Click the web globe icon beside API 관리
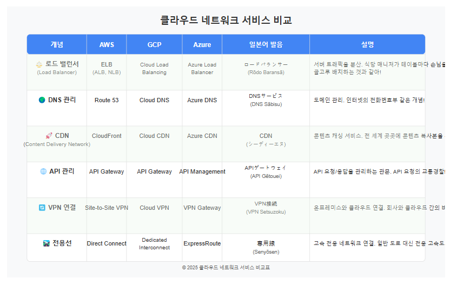 point(43,171)
